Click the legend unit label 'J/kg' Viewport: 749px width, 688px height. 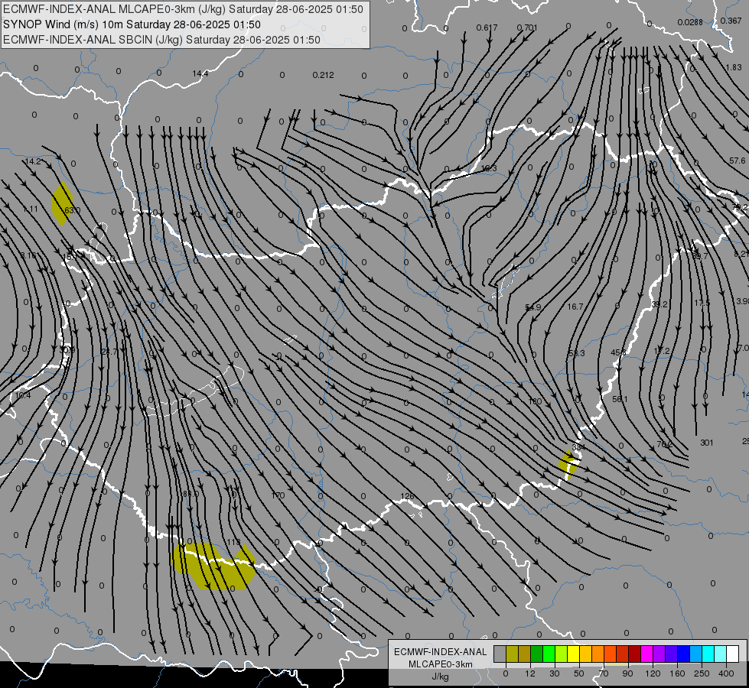[441, 677]
